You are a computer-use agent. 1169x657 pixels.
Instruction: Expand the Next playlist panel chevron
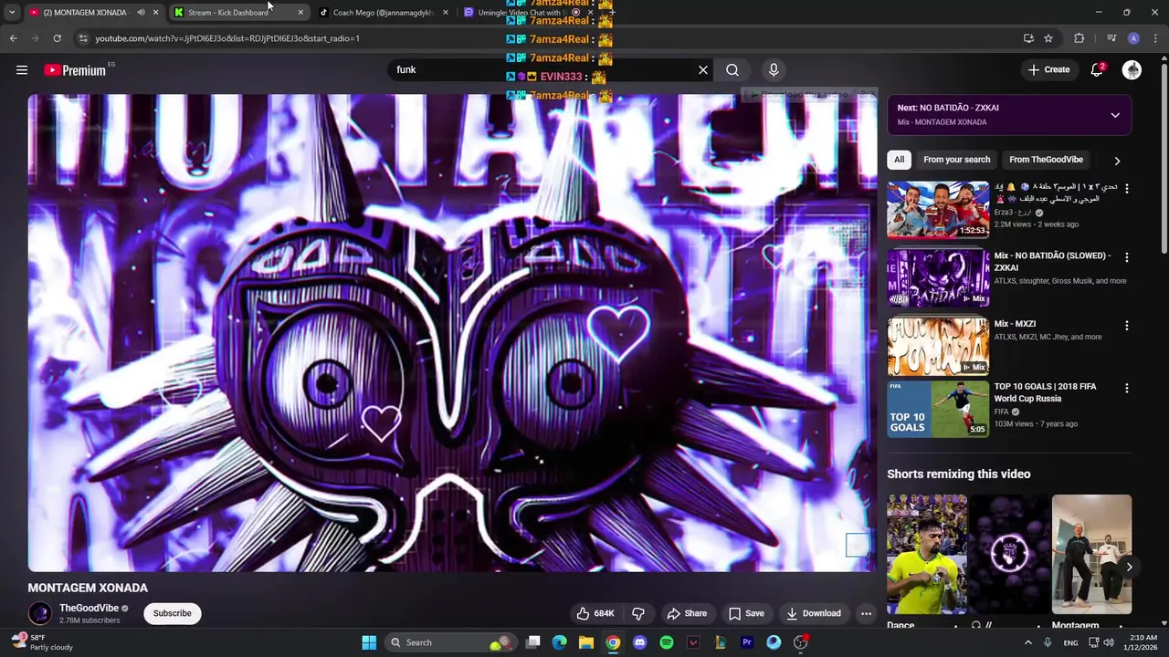(x=1115, y=115)
